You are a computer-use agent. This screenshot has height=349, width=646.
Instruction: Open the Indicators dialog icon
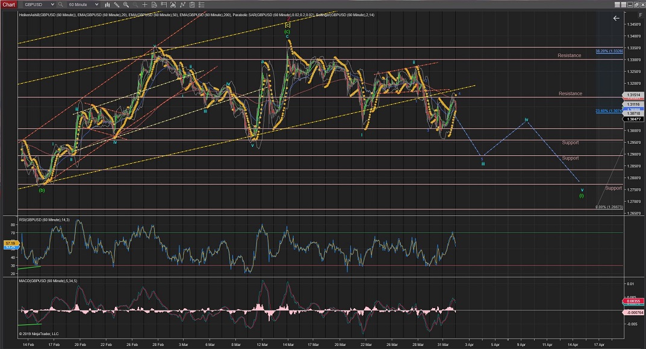point(182,5)
